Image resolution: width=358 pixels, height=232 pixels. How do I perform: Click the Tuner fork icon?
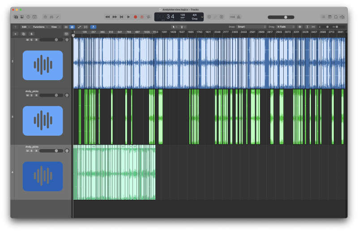coord(215,17)
